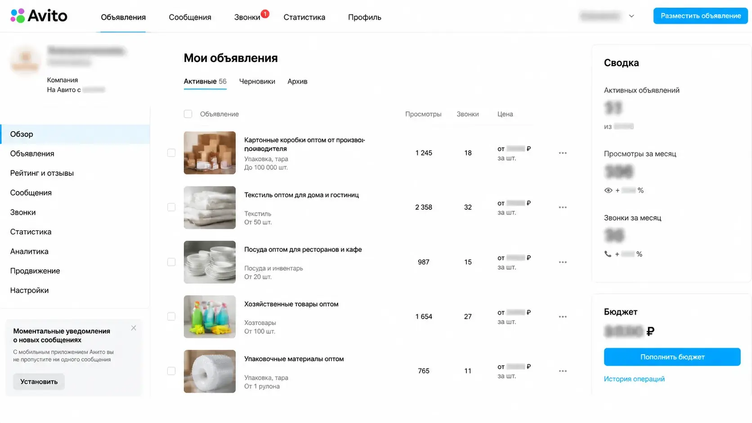The width and height of the screenshot is (752, 423).
Task: Open the История операций link
Action: click(x=634, y=379)
